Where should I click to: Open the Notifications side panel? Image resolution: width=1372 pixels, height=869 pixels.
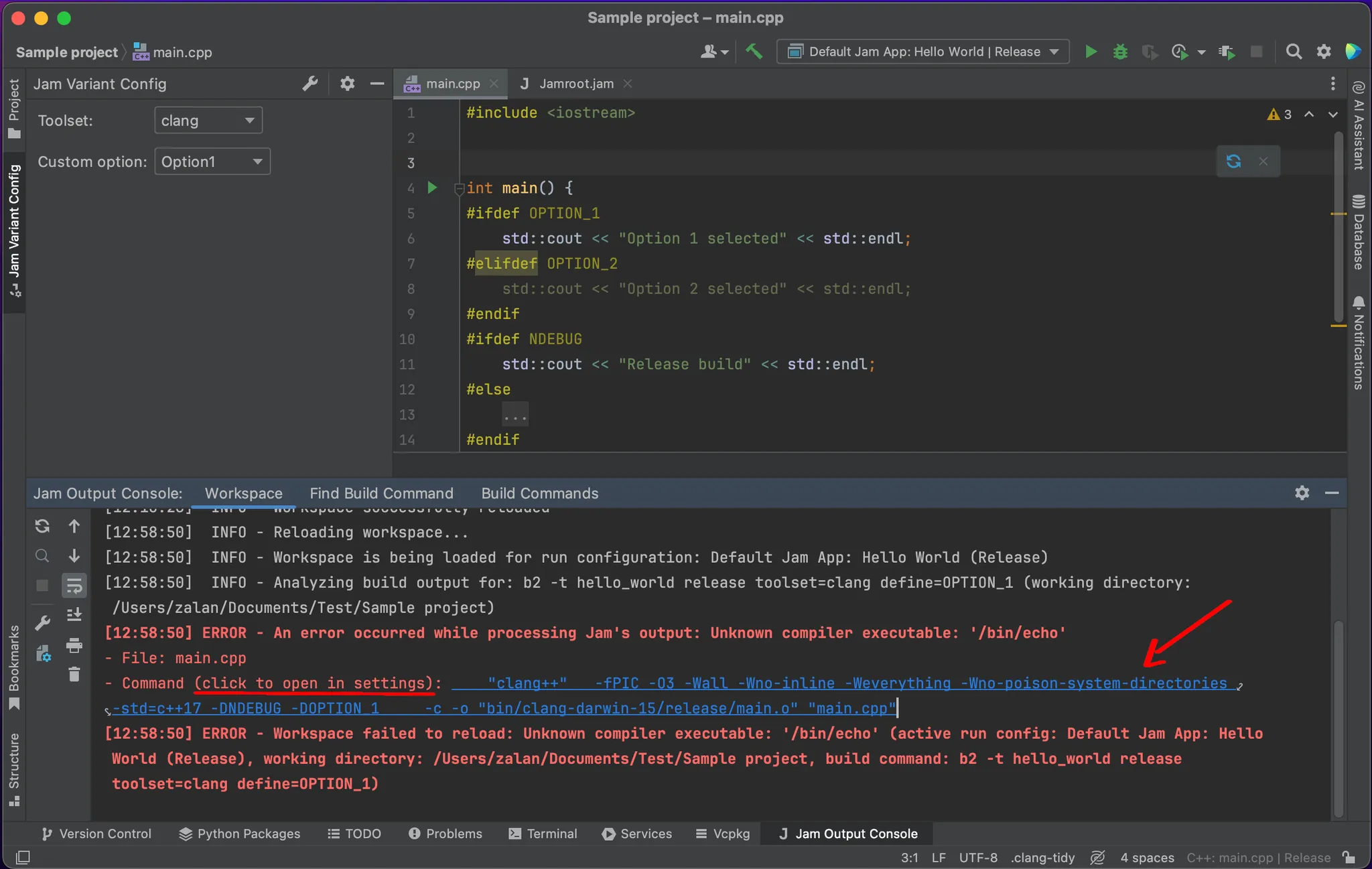pos(1359,343)
